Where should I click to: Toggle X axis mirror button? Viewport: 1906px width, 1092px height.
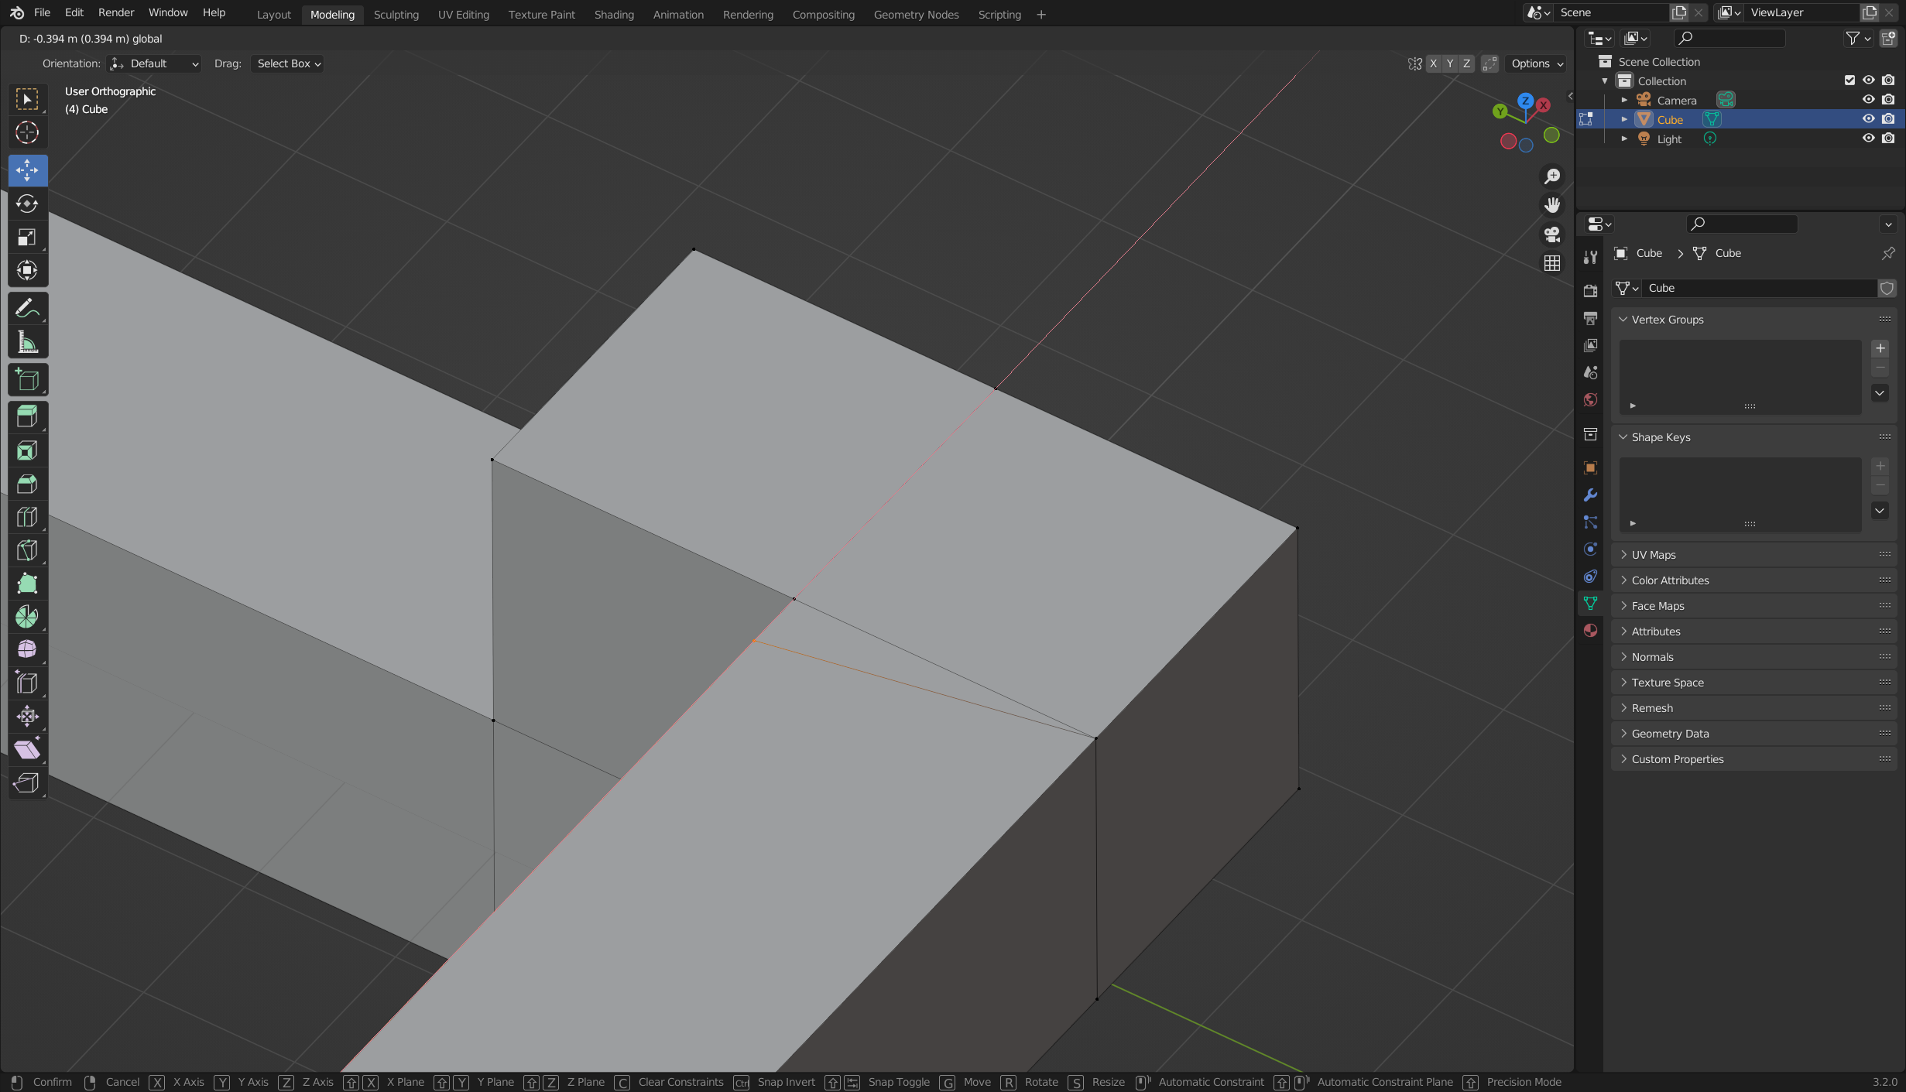(x=1434, y=63)
